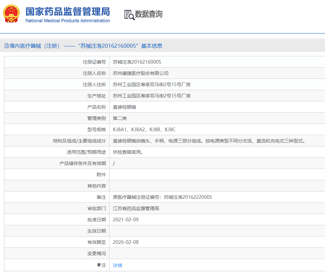325x275 pixels.
Task: Click the 注册人住所 address value
Action: pyautogui.click(x=152, y=84)
